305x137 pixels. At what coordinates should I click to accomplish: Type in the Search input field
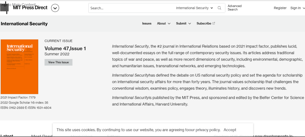[x=130, y=8]
